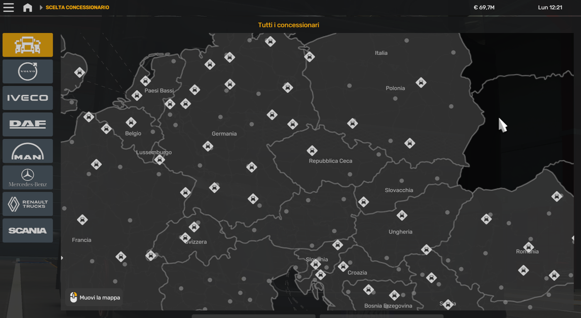Go to the home screen icon
Screen dimensions: 581x318
point(28,7)
